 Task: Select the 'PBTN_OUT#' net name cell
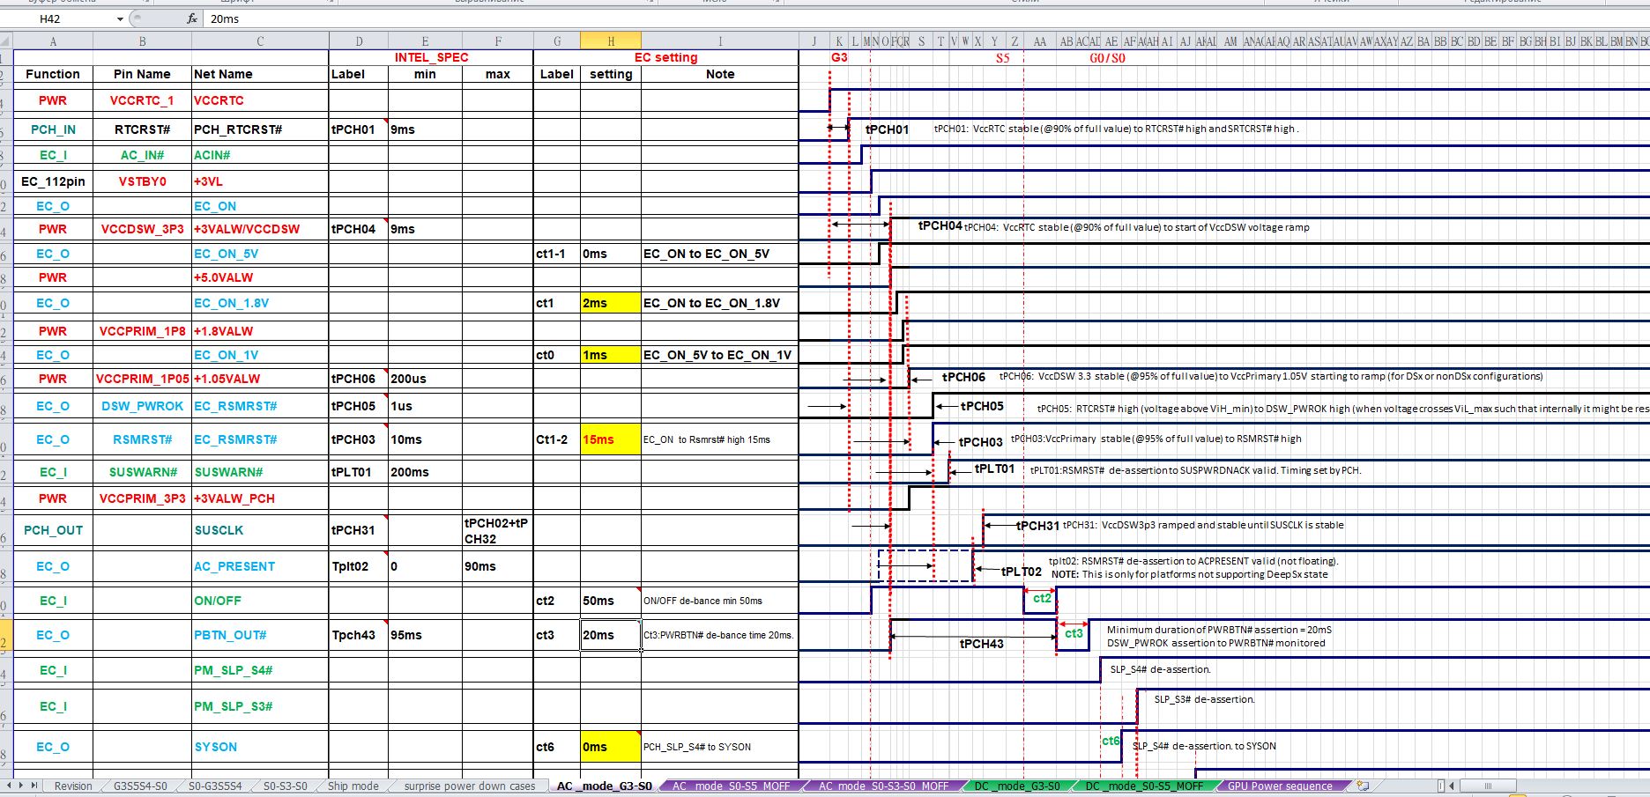coord(260,635)
